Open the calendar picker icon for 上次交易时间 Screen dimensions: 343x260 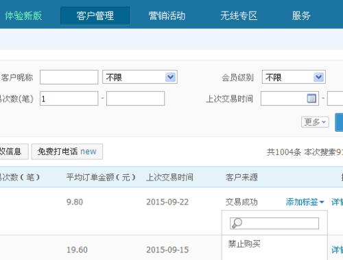pyautogui.click(x=311, y=99)
